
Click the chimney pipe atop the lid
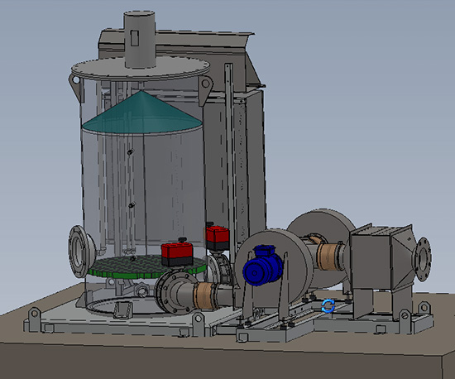coord(140,40)
